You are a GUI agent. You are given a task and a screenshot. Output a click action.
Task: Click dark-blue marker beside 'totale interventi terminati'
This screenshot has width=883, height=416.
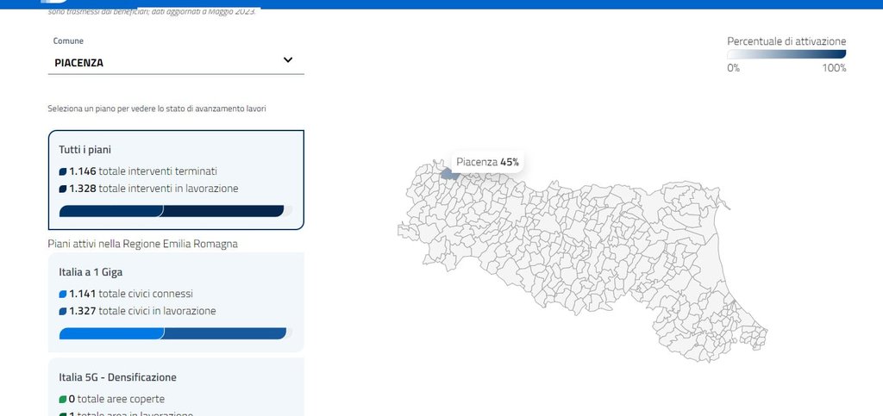coord(63,171)
